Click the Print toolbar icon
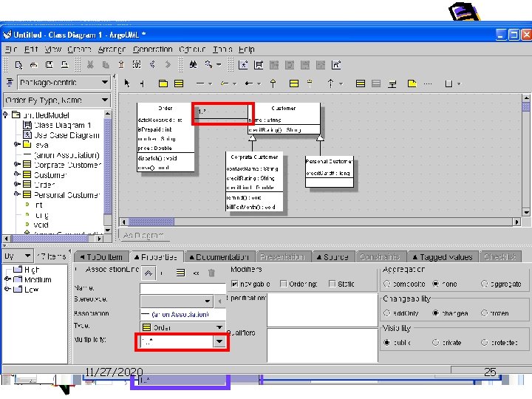This screenshot has height=399, width=532. click(x=64, y=65)
